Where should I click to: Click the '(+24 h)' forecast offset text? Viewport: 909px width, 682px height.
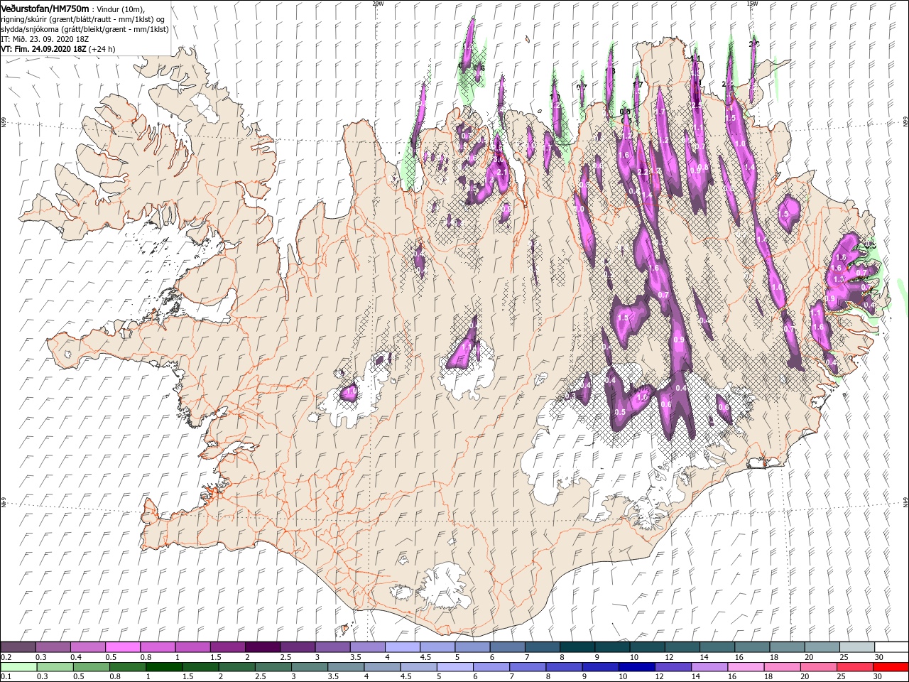[x=102, y=49]
